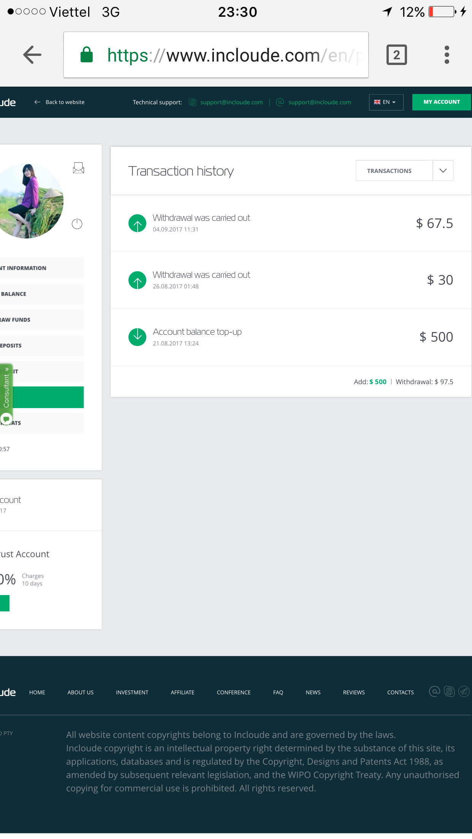Click the footer email icon
472x839 pixels.
point(434,692)
